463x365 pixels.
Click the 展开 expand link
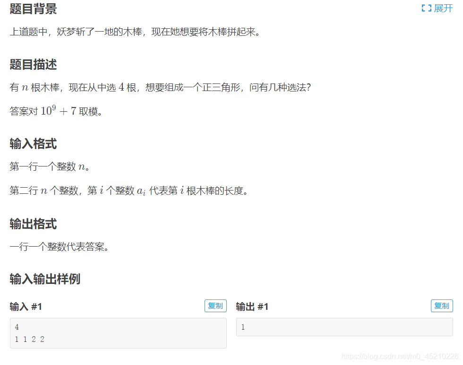(443, 8)
